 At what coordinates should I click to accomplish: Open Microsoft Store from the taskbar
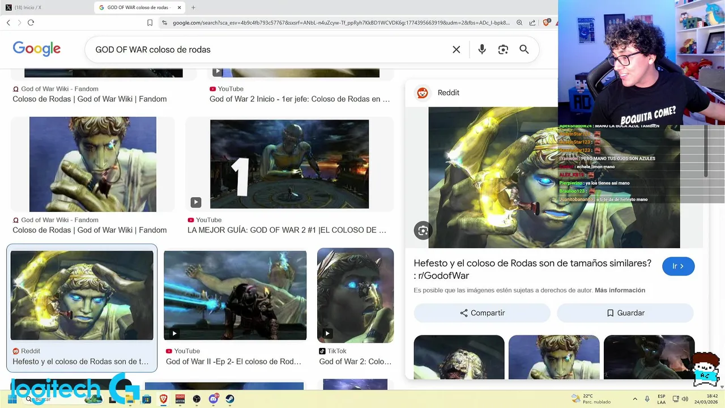point(147,399)
